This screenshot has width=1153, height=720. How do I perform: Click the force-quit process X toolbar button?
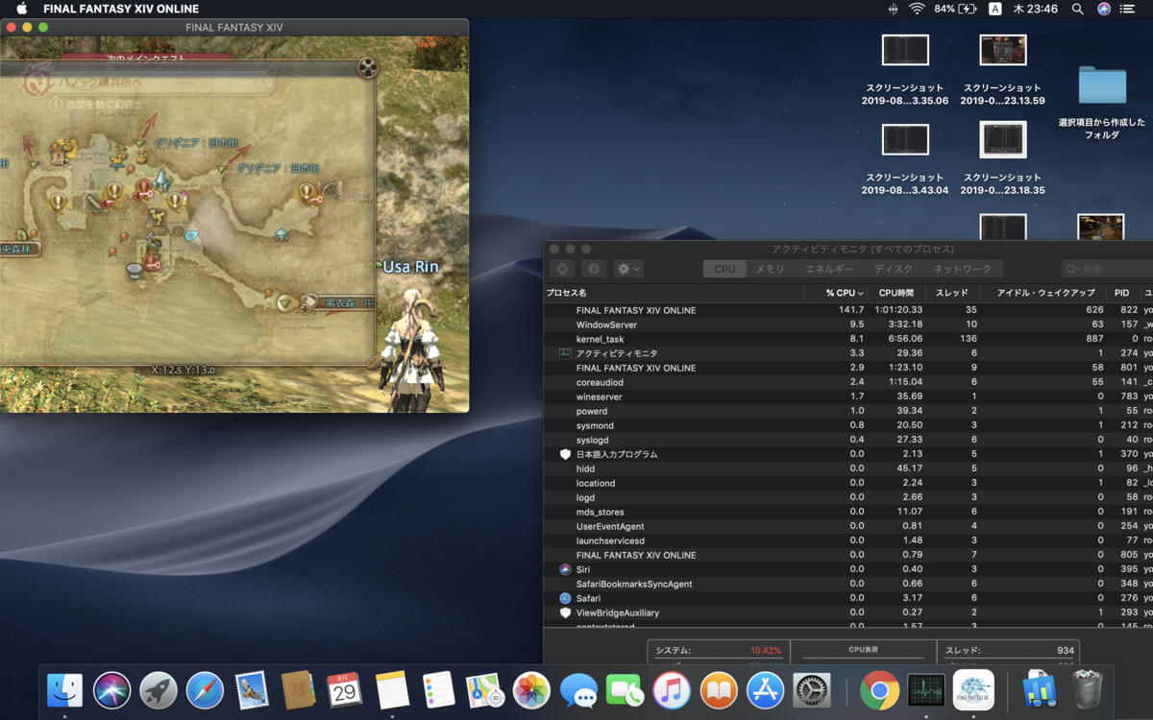pos(564,269)
